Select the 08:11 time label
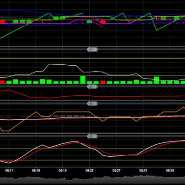The image size is (185, 185). tap(9, 171)
